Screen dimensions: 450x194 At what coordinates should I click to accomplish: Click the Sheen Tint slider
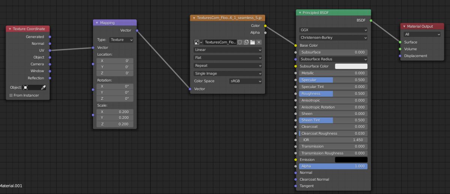click(x=333, y=120)
